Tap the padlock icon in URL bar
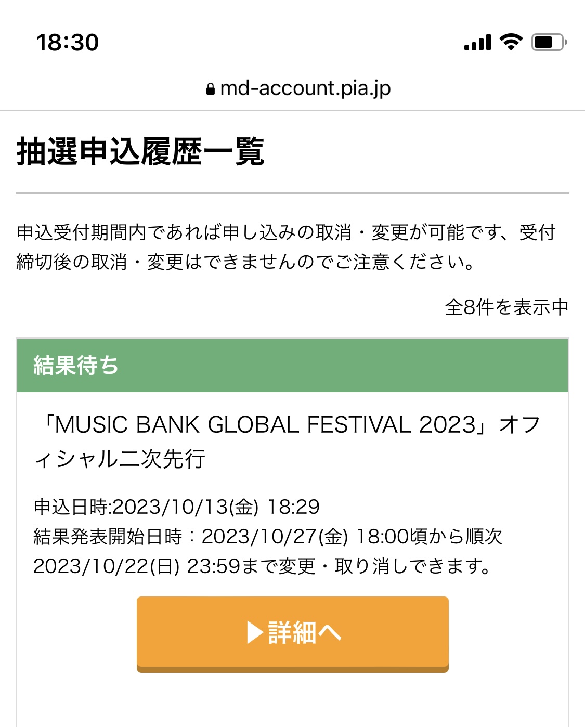Screen dimensions: 585x727 [211, 89]
